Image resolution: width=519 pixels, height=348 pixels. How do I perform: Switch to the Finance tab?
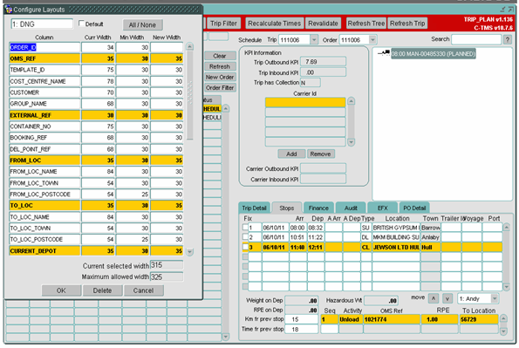(318, 208)
